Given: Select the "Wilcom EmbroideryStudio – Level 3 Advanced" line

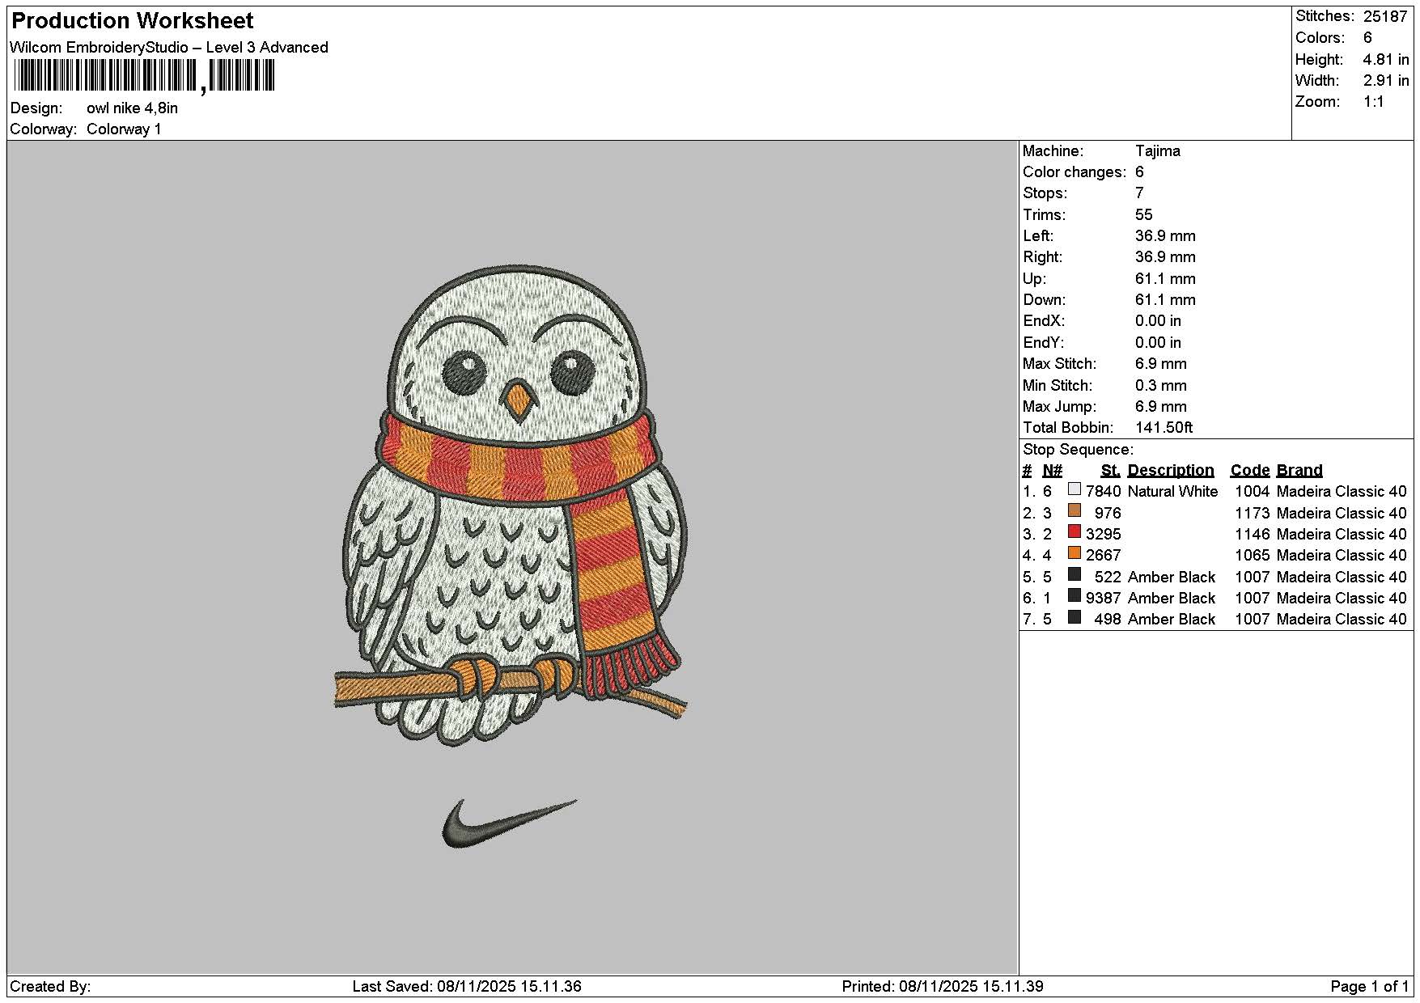Looking at the screenshot, I should point(169,48).
